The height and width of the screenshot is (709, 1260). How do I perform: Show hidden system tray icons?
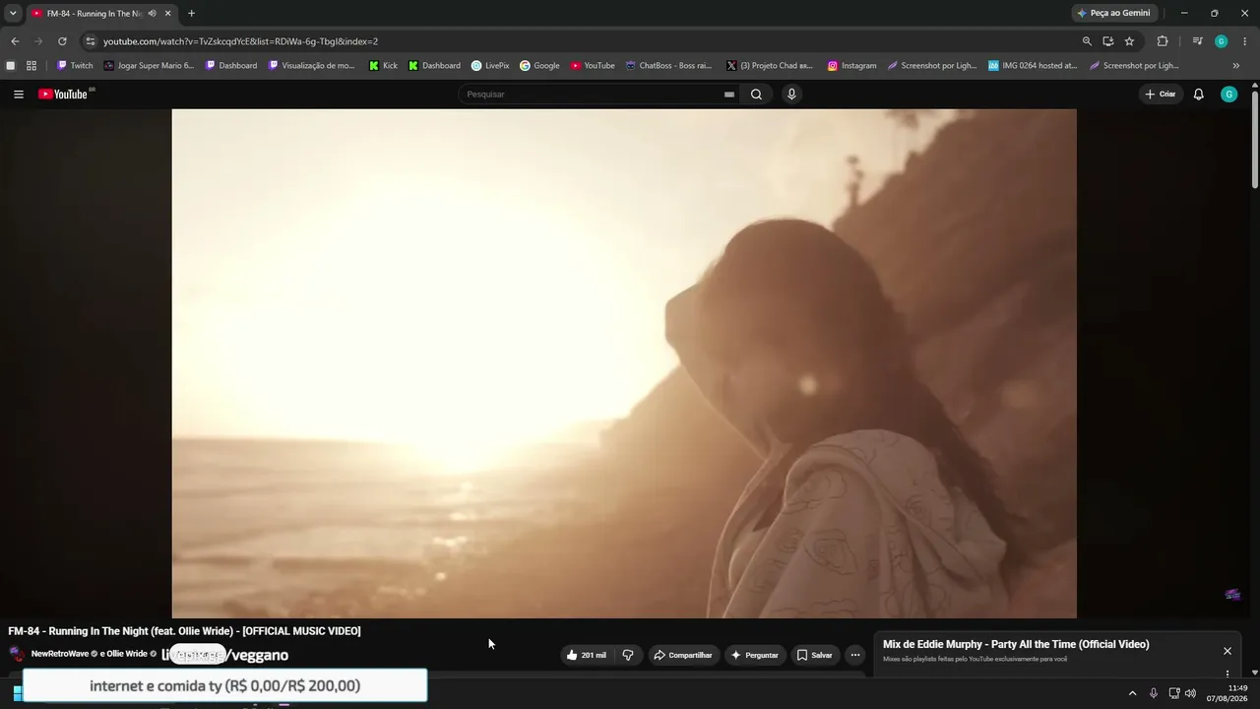point(1132,693)
